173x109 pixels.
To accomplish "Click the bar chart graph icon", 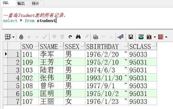I will [x=149, y=37].
